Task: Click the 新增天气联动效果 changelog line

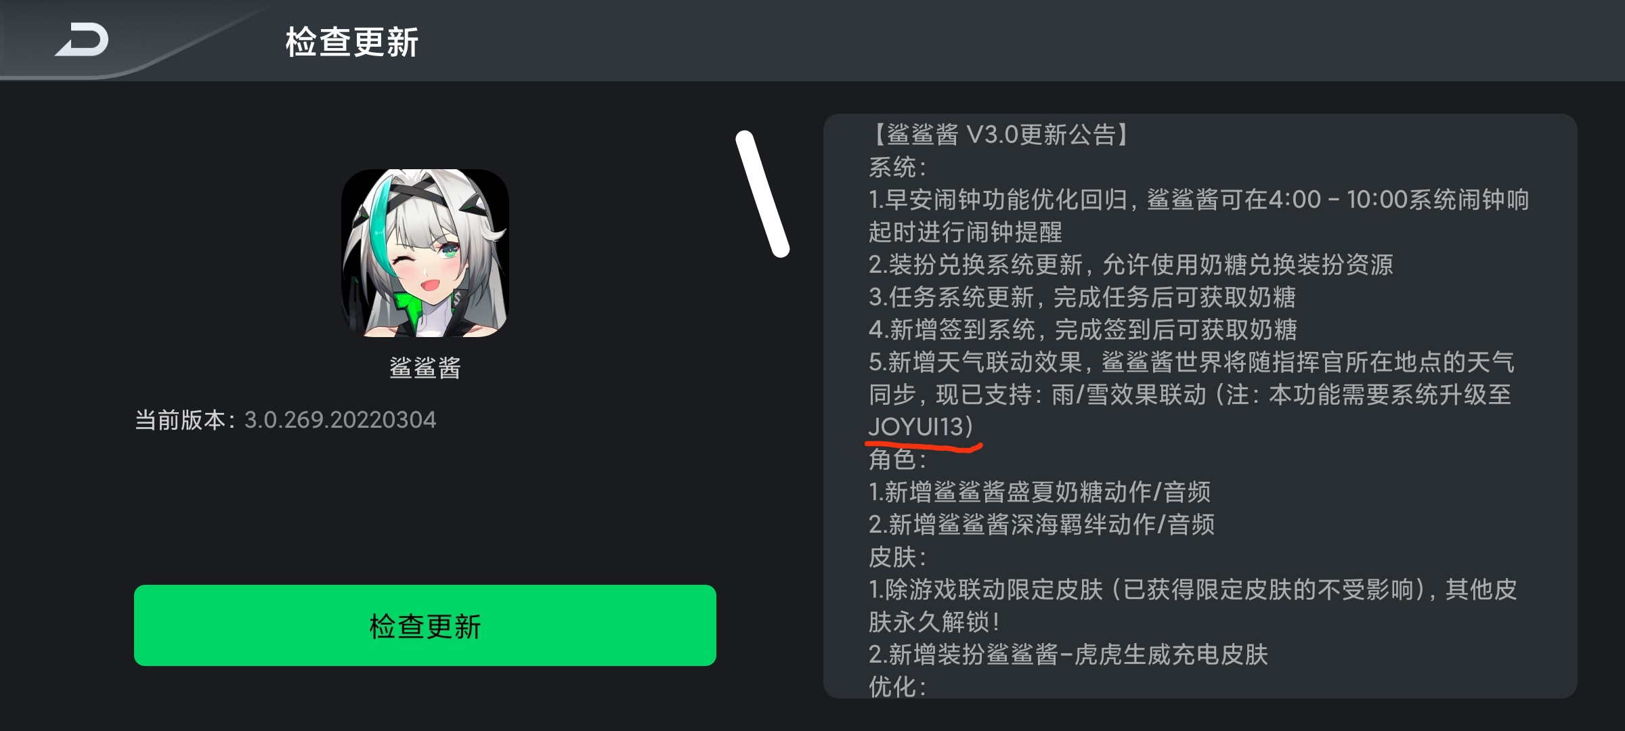Action: pyautogui.click(x=1192, y=394)
